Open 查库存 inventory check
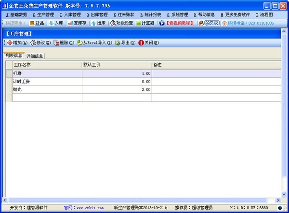 point(77,23)
